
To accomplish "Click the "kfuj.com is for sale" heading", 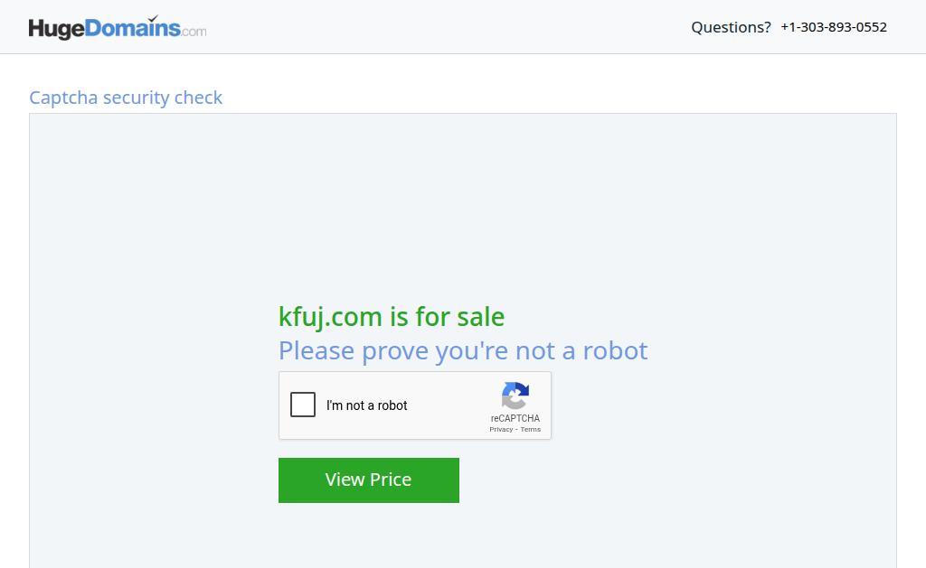I will pyautogui.click(x=392, y=317).
